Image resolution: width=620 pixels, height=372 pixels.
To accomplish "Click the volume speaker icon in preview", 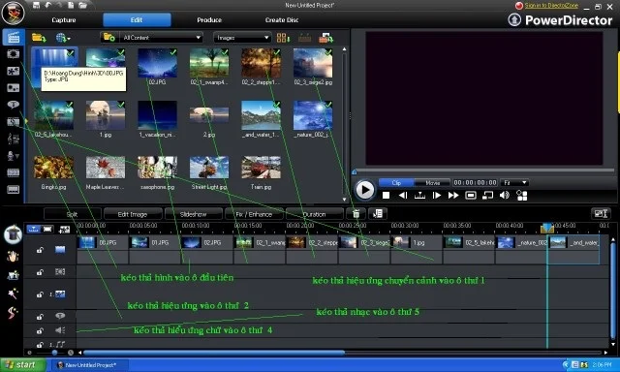I will [504, 196].
